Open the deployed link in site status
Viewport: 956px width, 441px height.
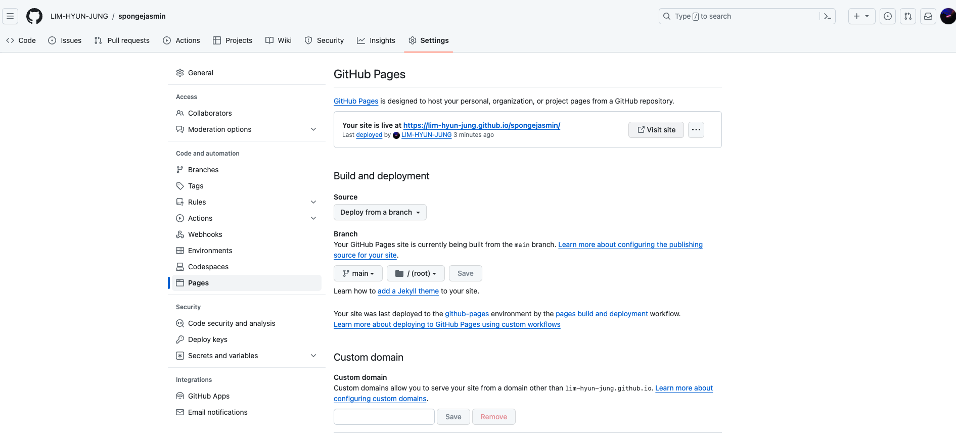pos(369,135)
